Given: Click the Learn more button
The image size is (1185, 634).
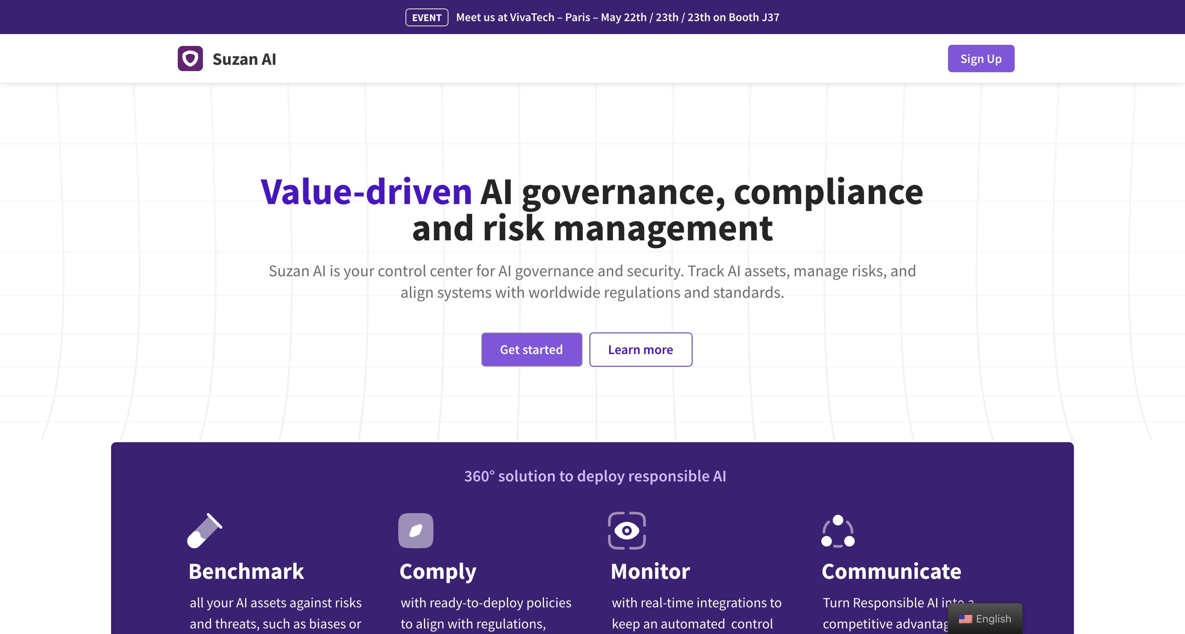Looking at the screenshot, I should point(640,350).
